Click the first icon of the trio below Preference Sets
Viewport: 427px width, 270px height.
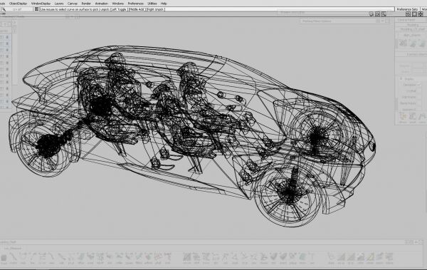click(x=408, y=14)
